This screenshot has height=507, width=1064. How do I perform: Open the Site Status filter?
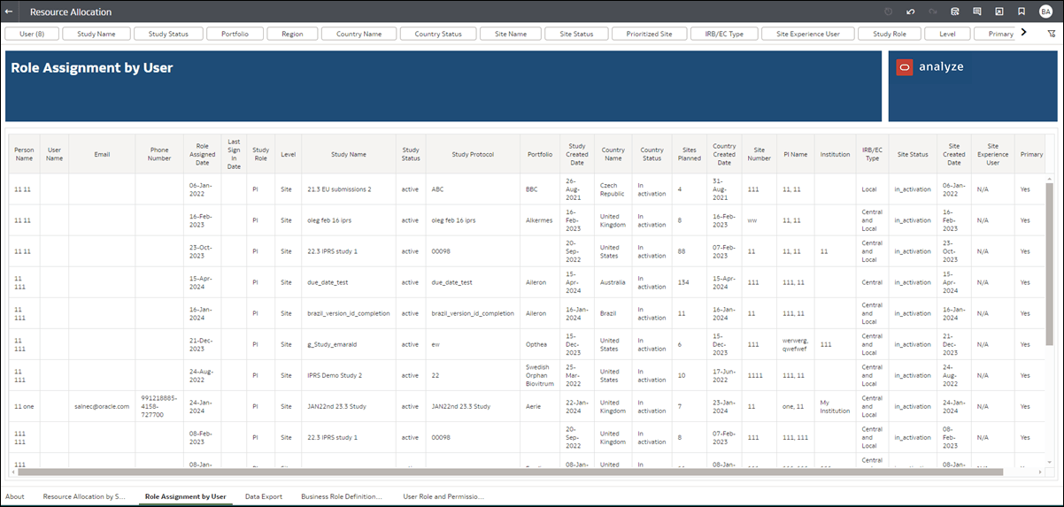click(576, 34)
